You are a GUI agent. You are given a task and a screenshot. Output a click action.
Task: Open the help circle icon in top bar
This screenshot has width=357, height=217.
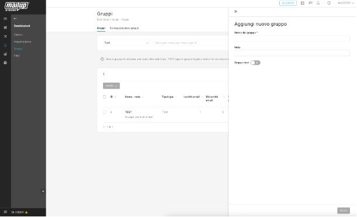329,3
